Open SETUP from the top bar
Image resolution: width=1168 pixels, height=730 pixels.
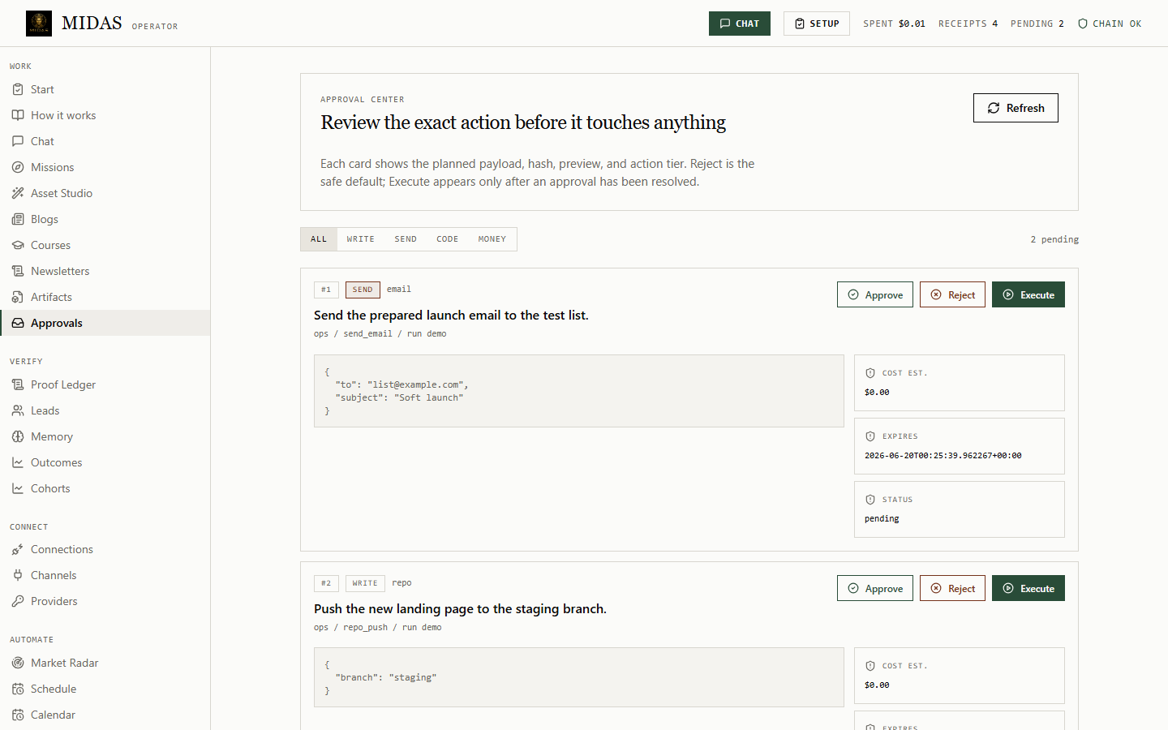click(817, 24)
